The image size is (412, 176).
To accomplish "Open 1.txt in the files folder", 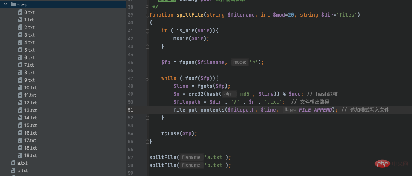I will click(x=29, y=20).
